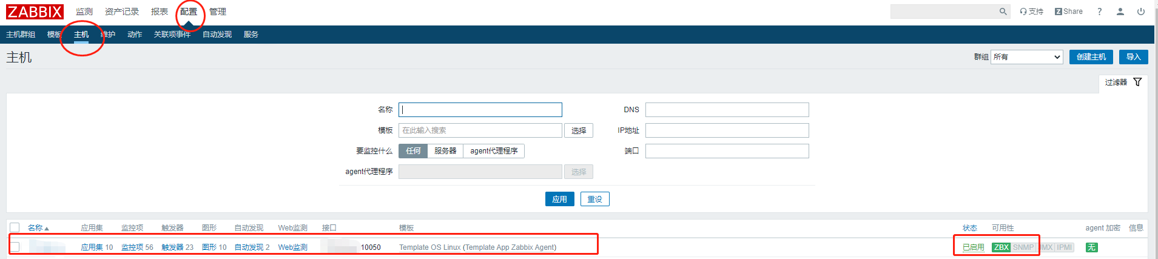Click the 创建主机 button
Screen dimensions: 1158x259
(x=1091, y=57)
